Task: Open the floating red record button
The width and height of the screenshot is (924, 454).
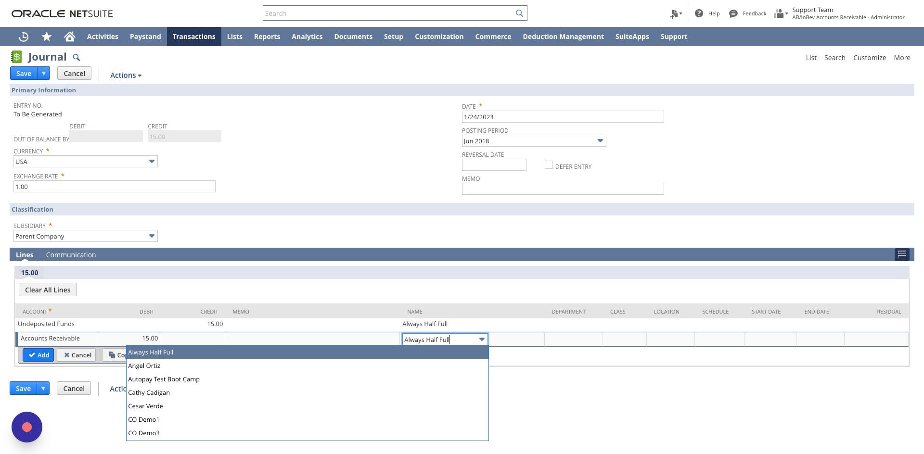Action: tap(27, 427)
